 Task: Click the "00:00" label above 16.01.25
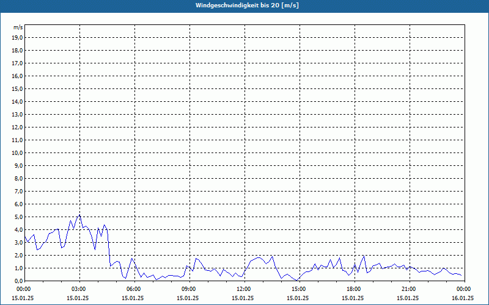coord(465,289)
